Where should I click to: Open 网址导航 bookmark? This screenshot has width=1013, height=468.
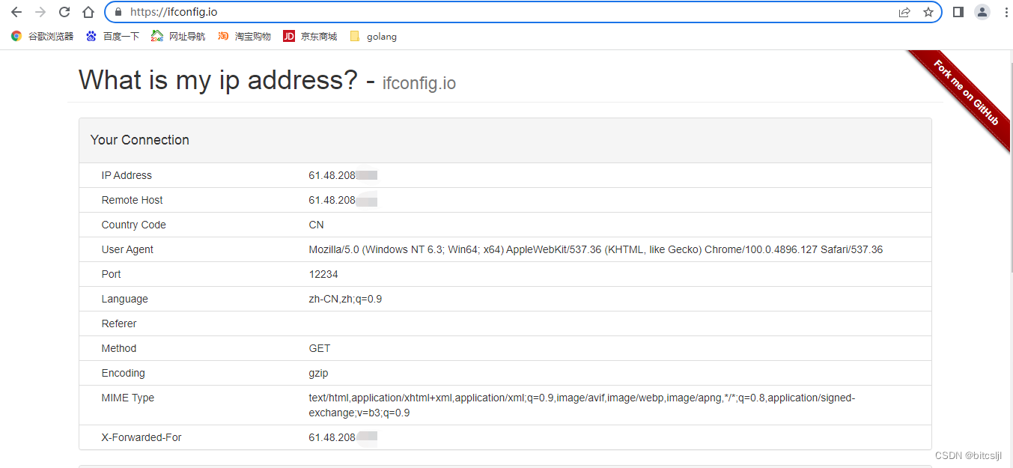click(178, 36)
